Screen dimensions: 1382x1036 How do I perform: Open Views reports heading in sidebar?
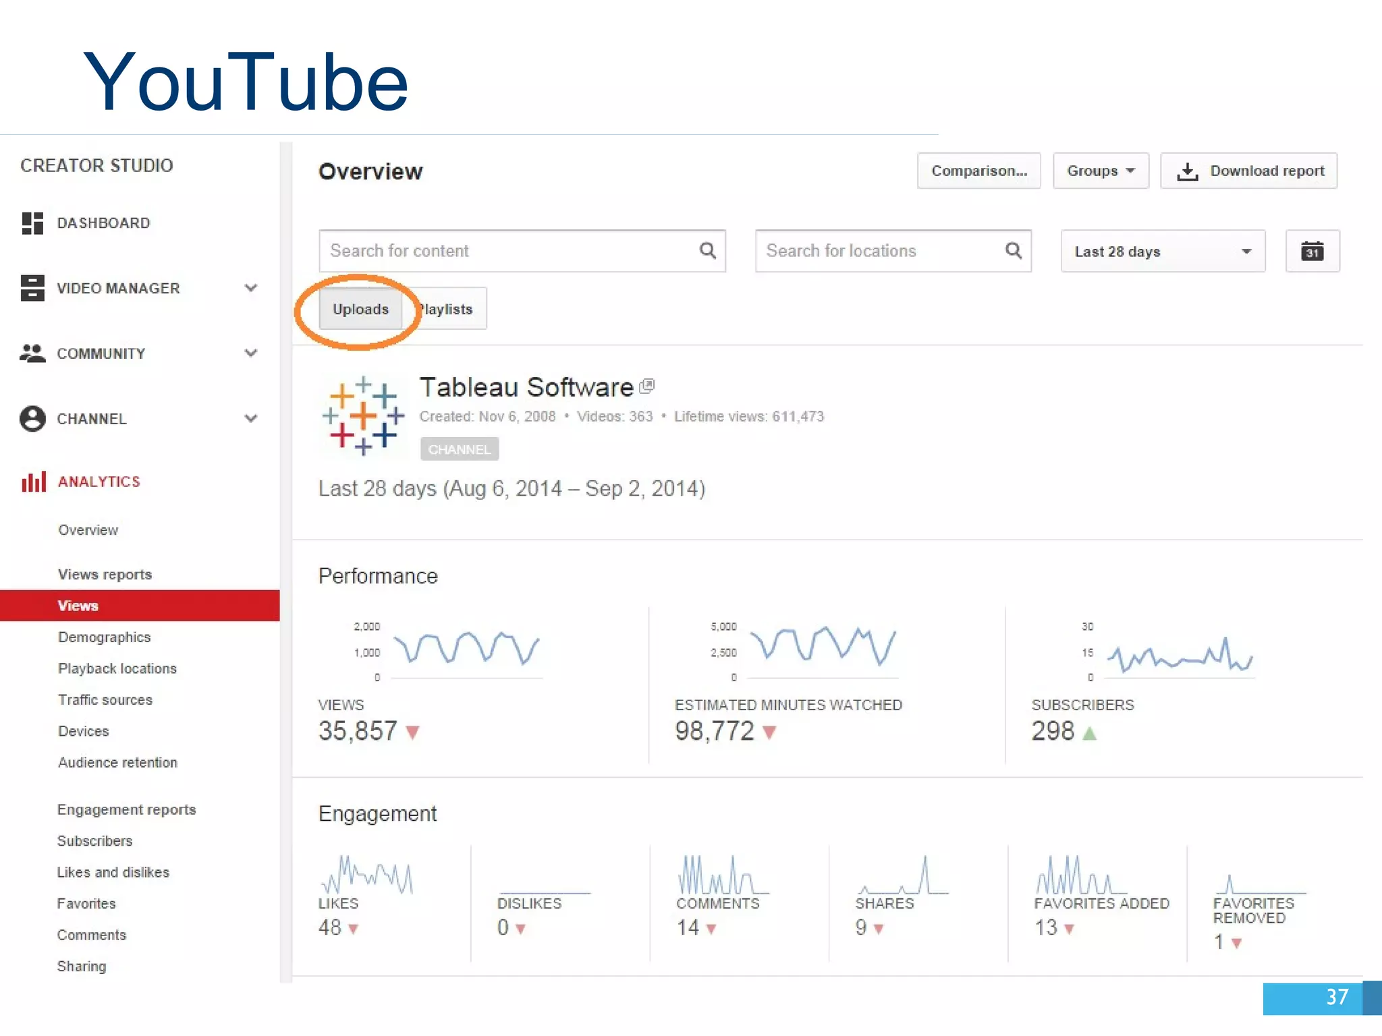105,575
